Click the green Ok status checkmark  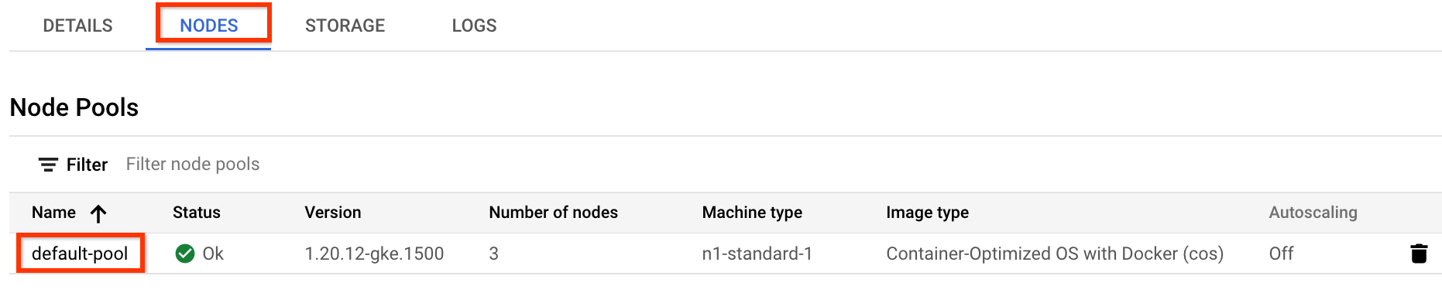pos(185,254)
